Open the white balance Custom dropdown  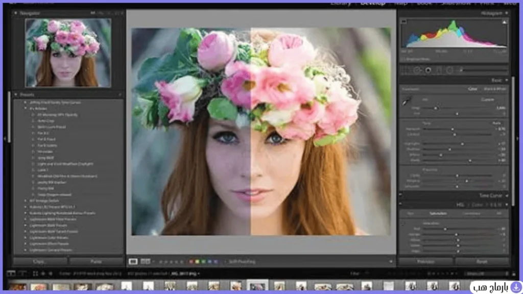coord(488,100)
